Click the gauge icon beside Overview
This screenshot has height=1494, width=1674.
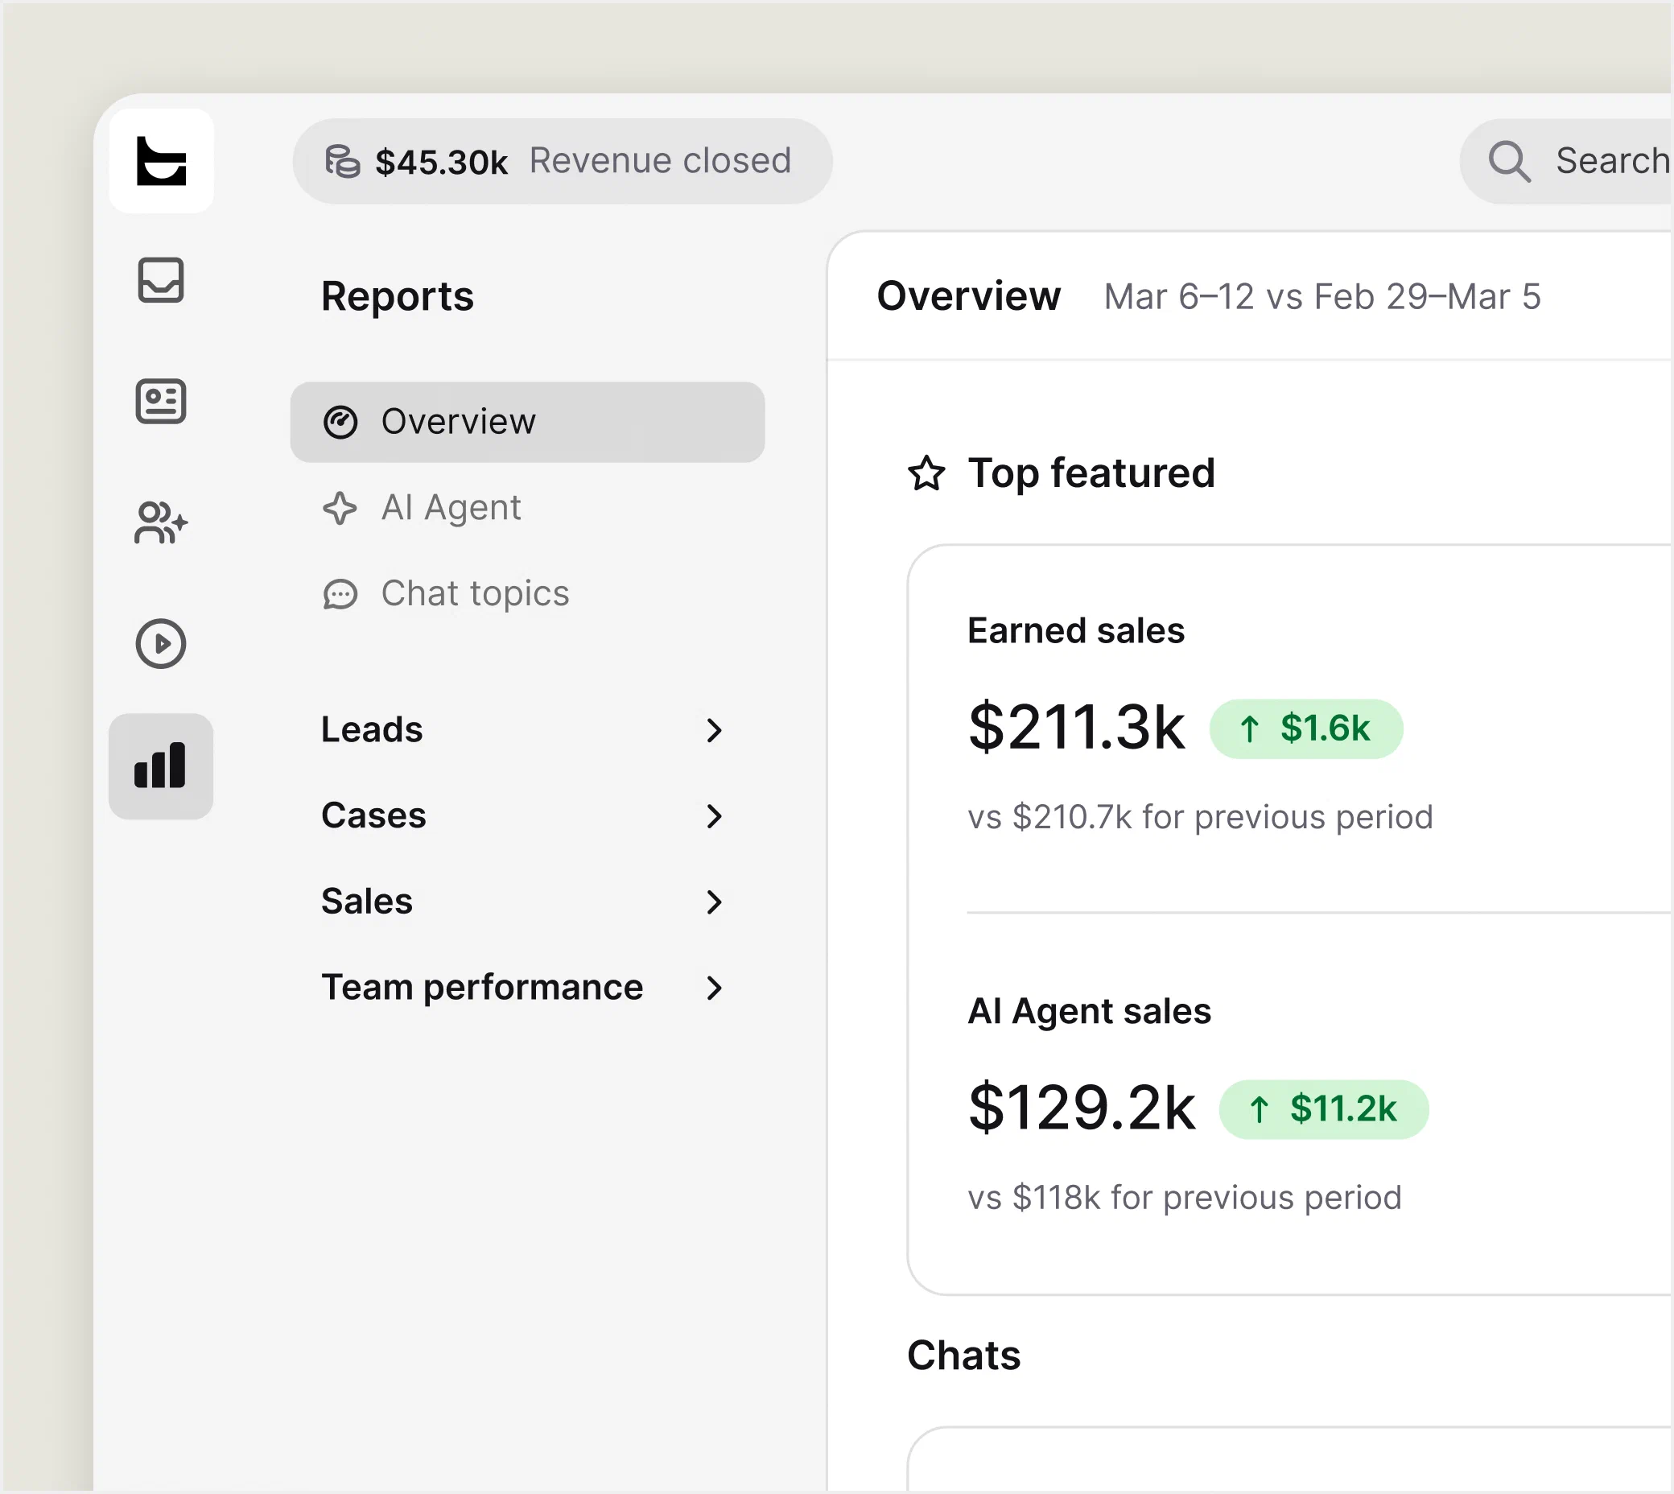click(x=340, y=422)
